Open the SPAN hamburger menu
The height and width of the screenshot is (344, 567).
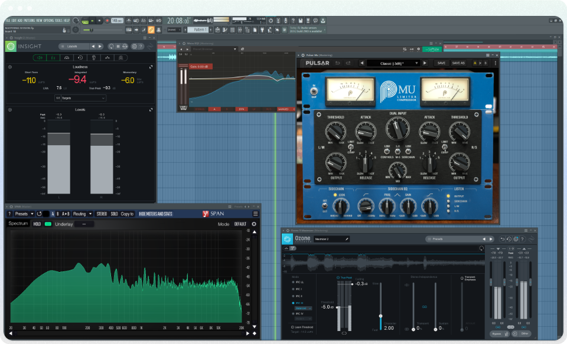click(255, 214)
